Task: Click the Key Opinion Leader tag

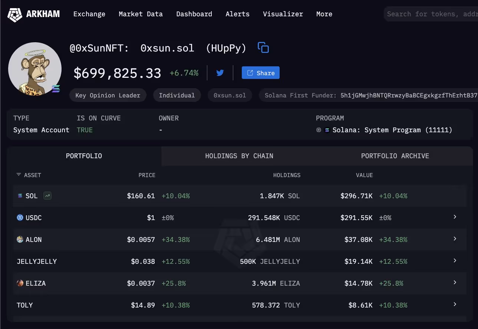Action: tap(108, 95)
